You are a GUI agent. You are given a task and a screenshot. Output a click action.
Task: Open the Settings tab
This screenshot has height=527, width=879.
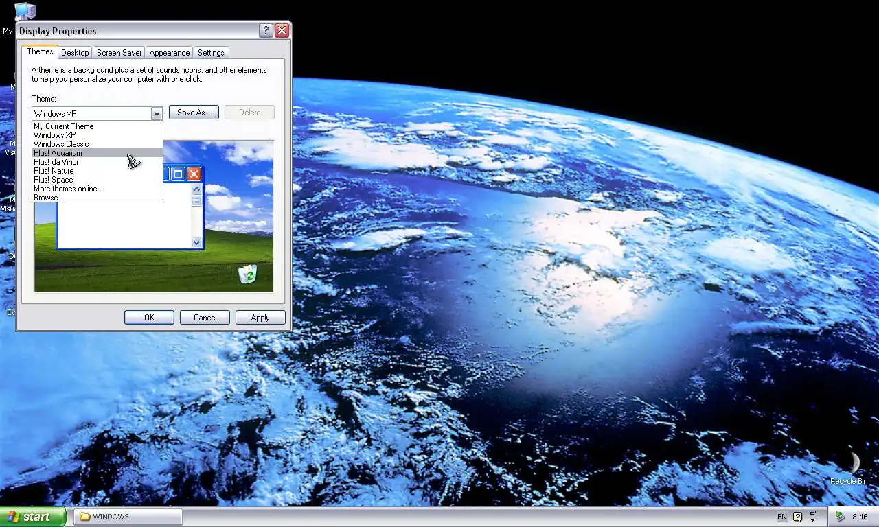click(211, 53)
